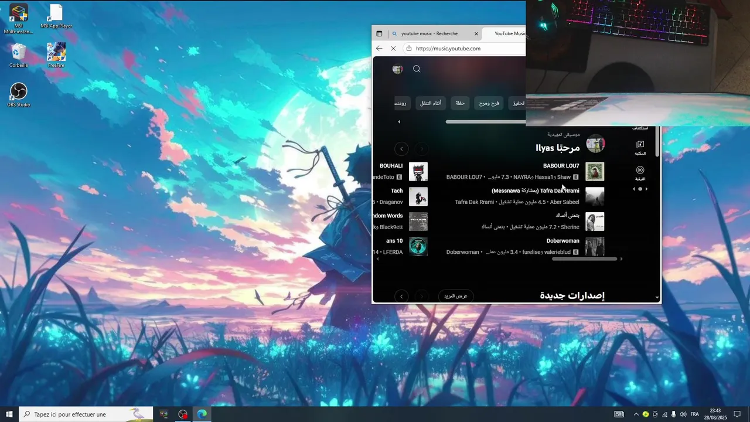Open Aber Sabeel artist link

(564, 202)
